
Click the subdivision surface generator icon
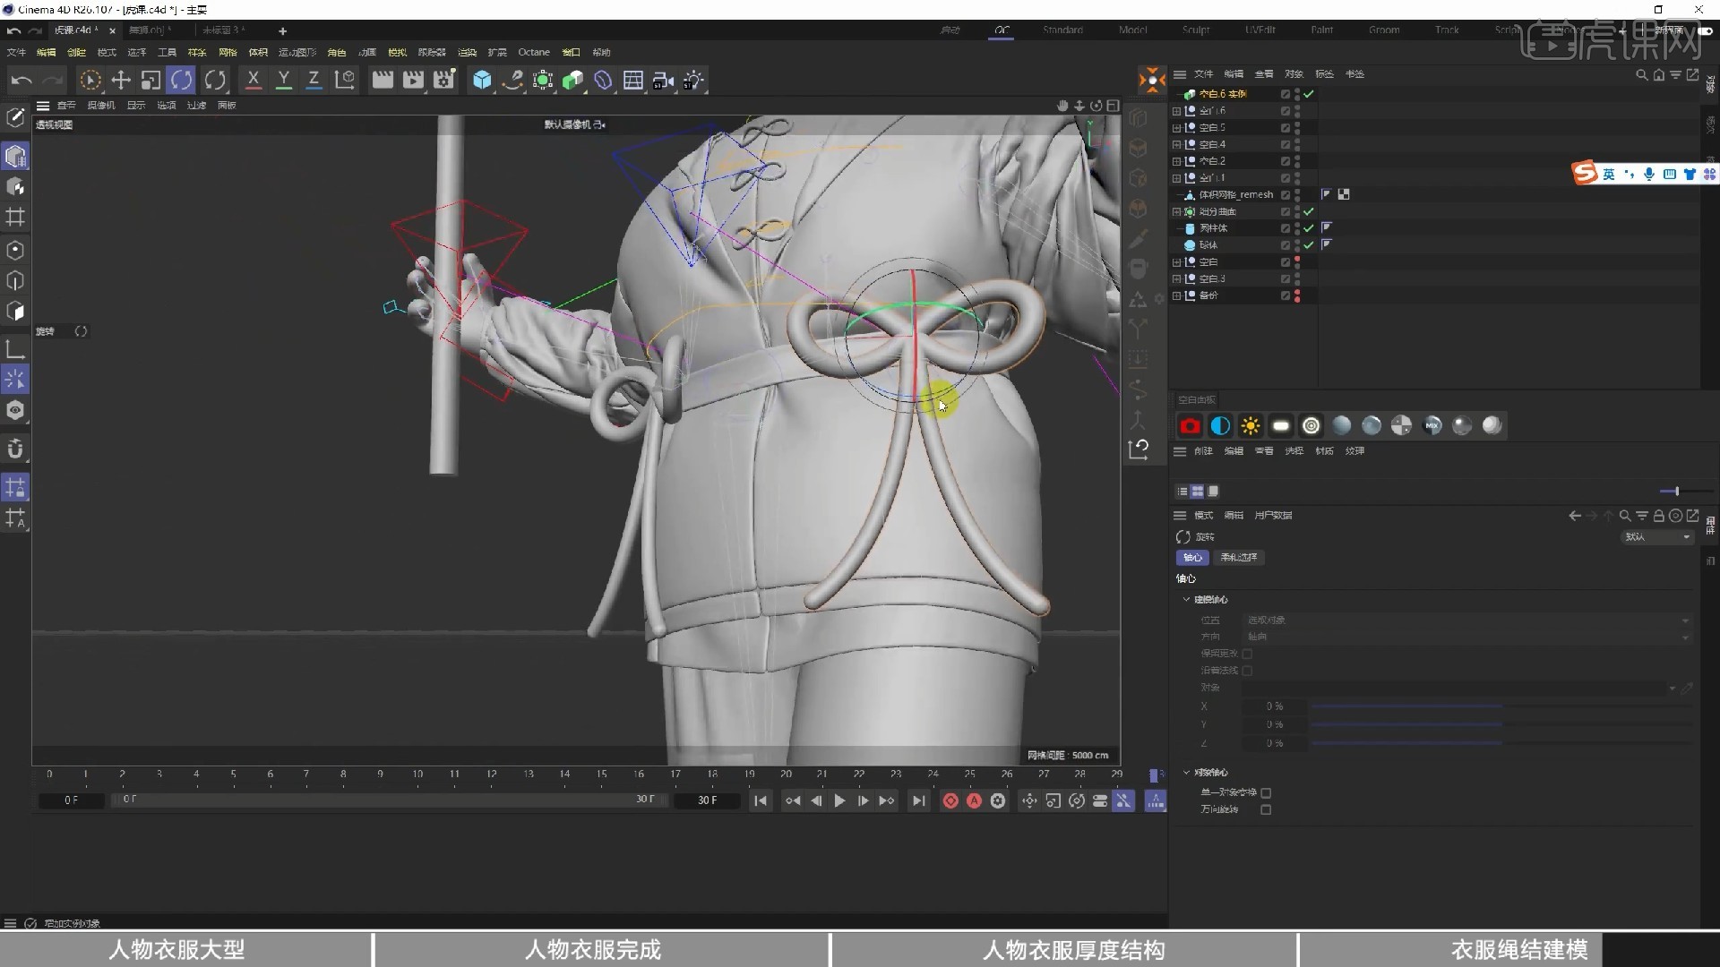click(543, 81)
